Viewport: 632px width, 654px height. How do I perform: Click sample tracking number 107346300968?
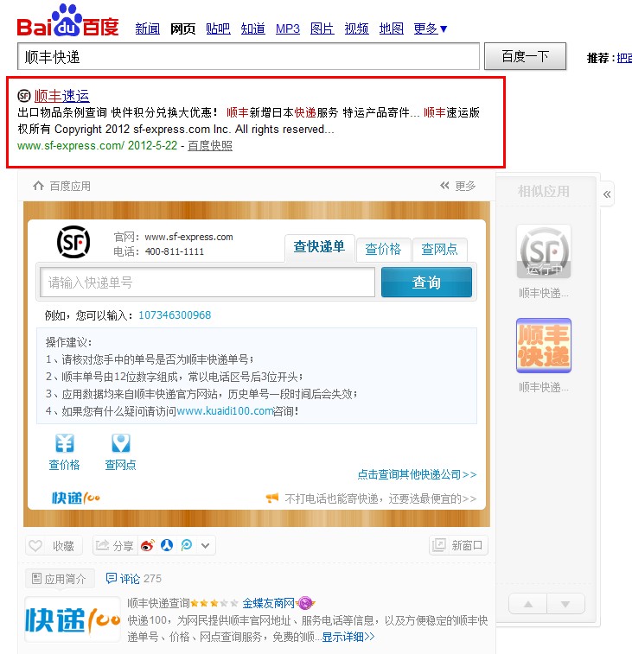pyautogui.click(x=175, y=314)
